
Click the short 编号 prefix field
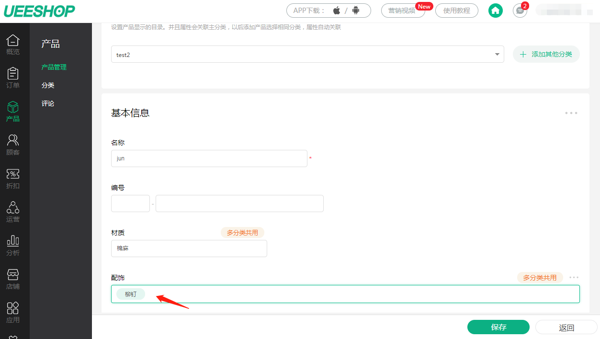point(130,203)
